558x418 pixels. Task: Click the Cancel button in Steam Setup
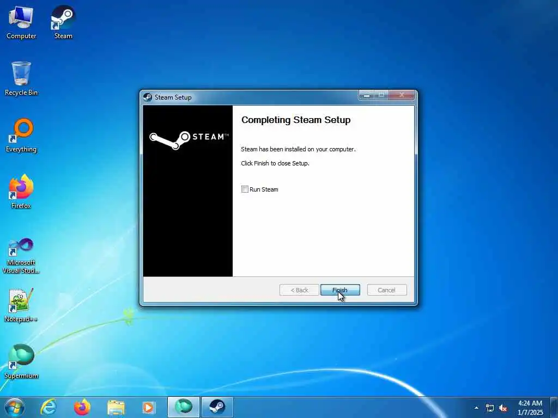[387, 290]
